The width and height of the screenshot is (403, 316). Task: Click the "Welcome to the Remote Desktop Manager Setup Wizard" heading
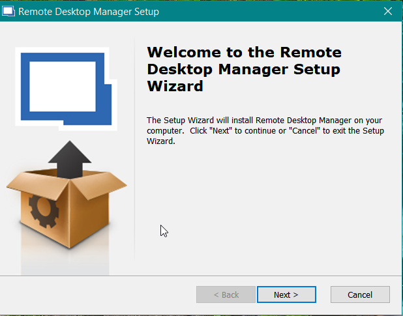[x=244, y=69]
